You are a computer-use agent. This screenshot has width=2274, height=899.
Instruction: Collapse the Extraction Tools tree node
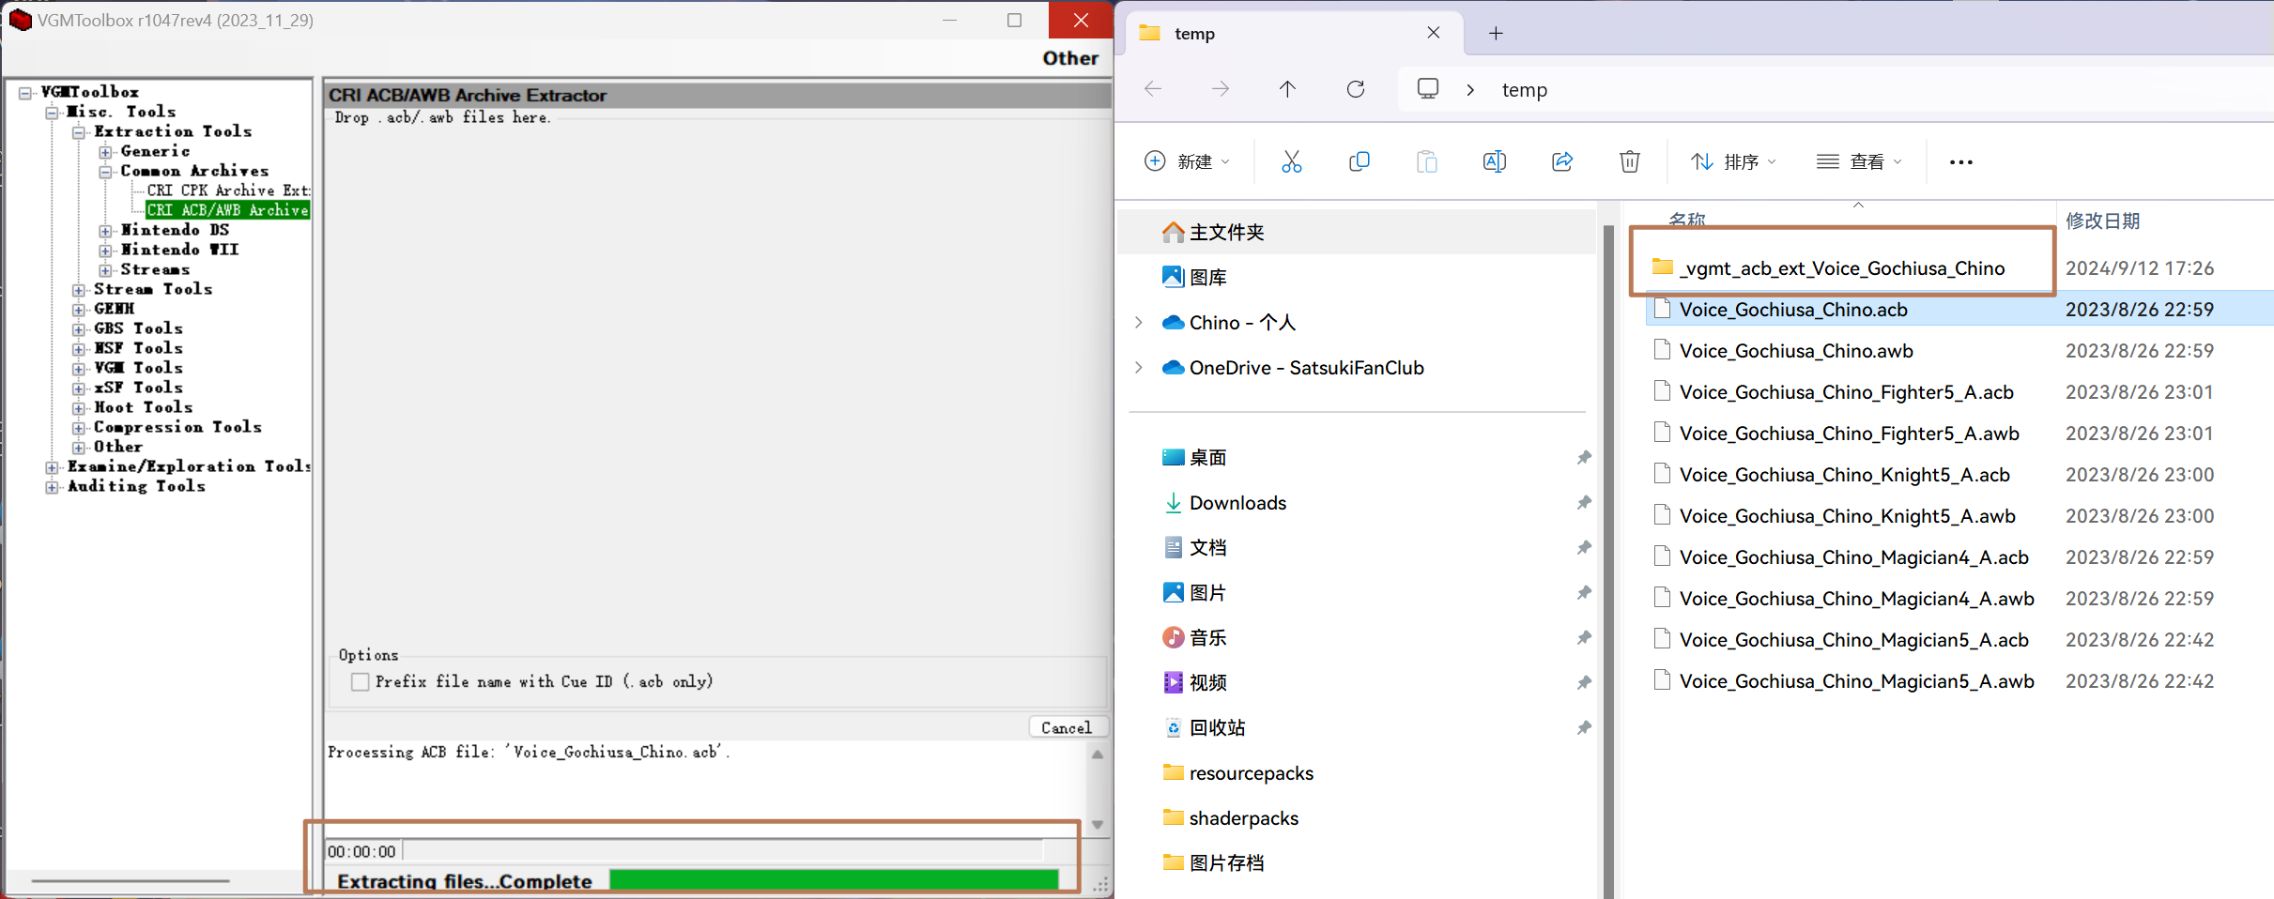pos(79,131)
